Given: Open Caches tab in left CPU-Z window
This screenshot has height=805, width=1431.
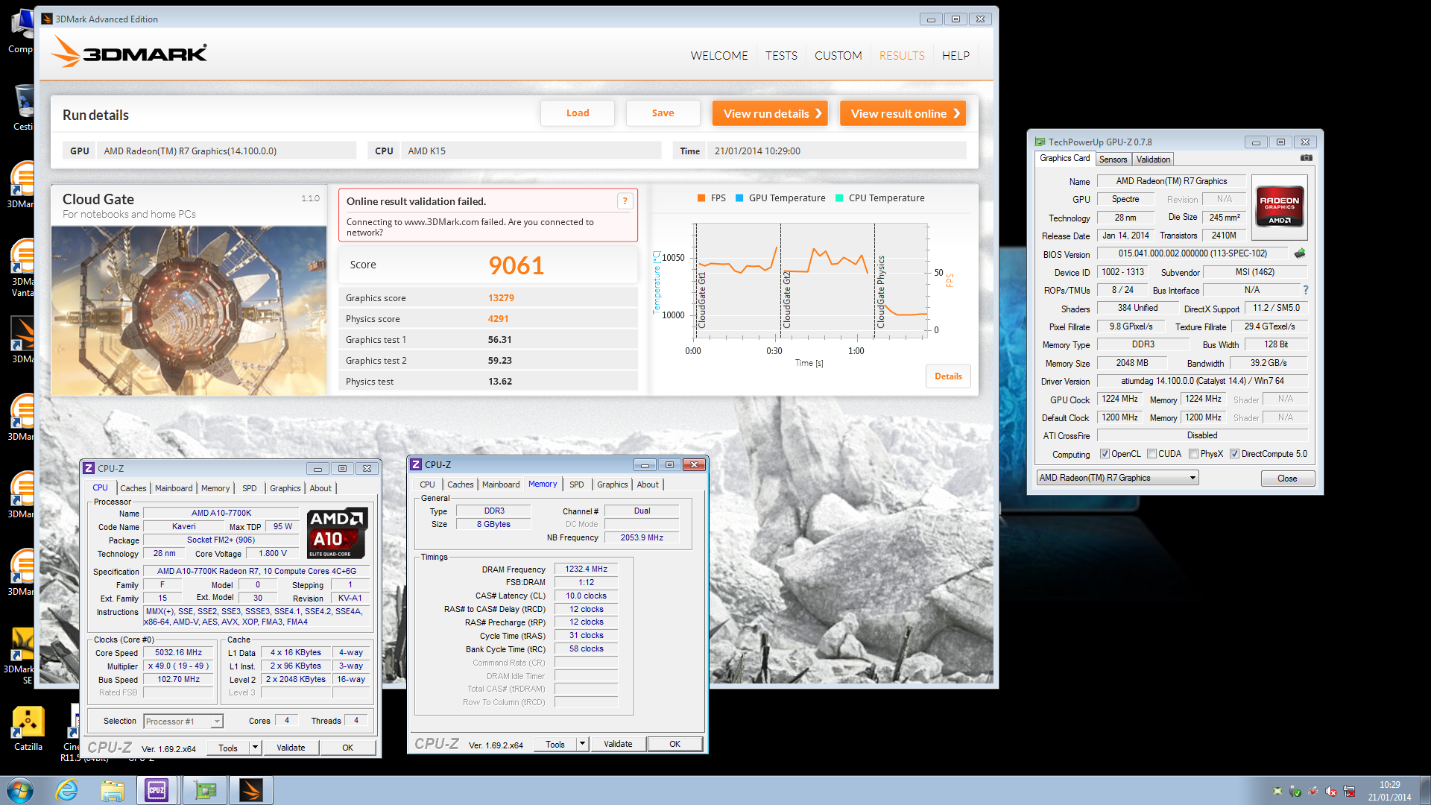Looking at the screenshot, I should point(133,488).
